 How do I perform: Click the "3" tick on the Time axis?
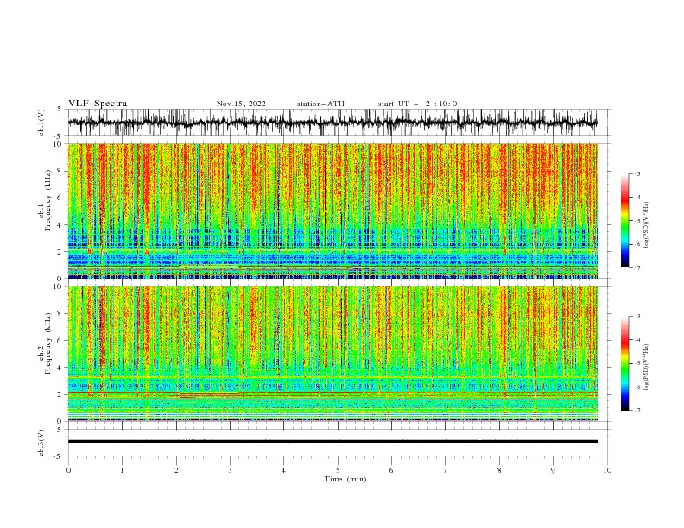pos(230,470)
